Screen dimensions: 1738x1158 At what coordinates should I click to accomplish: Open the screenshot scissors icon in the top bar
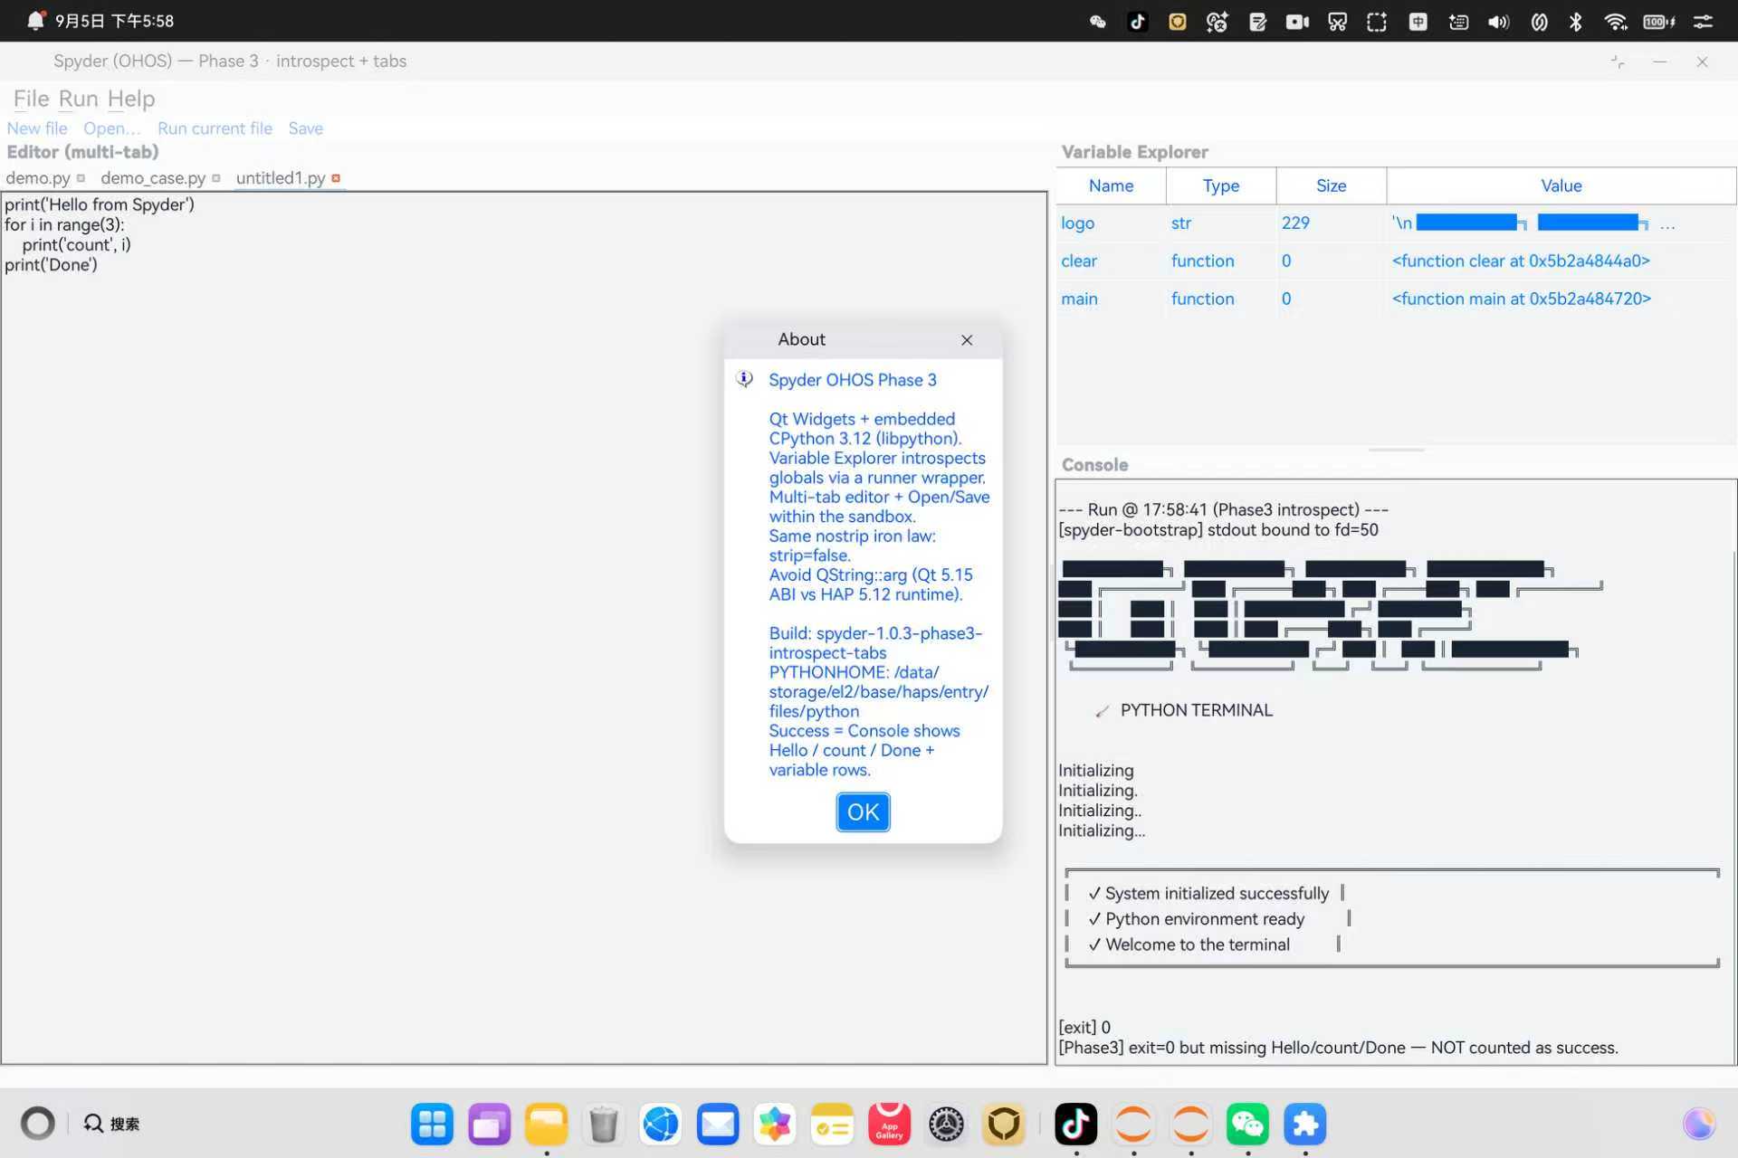(1337, 22)
